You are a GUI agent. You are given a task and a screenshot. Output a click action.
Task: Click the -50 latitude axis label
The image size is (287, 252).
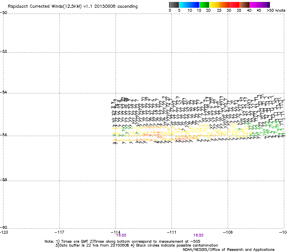point(3,13)
